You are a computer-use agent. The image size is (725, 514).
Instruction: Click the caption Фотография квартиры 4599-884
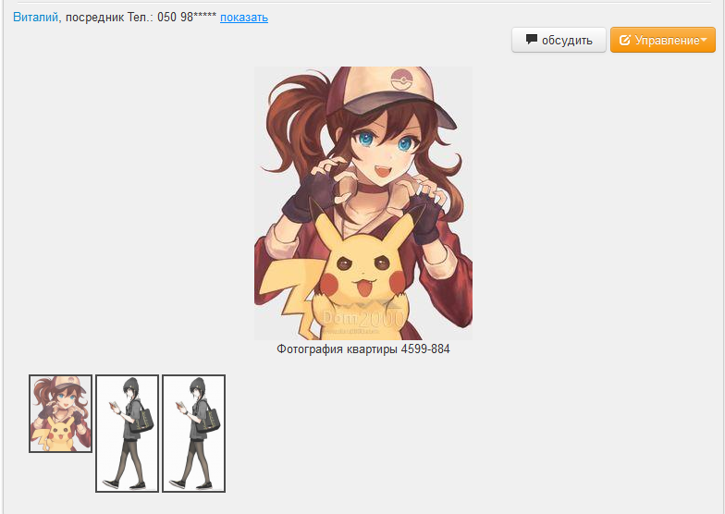pos(362,349)
